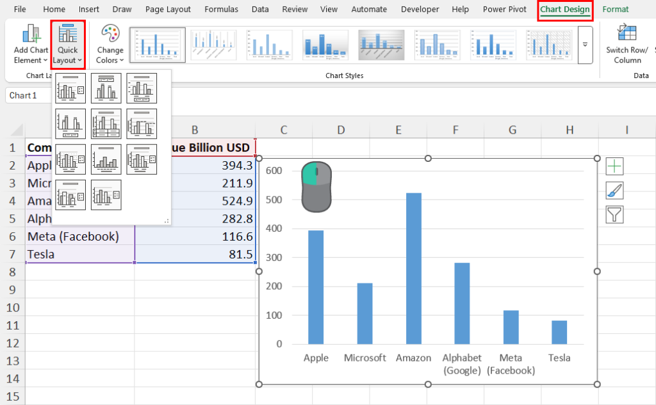
Task: Select the Meta (Facebook) cell
Action: (x=80, y=237)
